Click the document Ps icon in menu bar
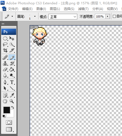The width and height of the screenshot is (122, 136). 4,9
